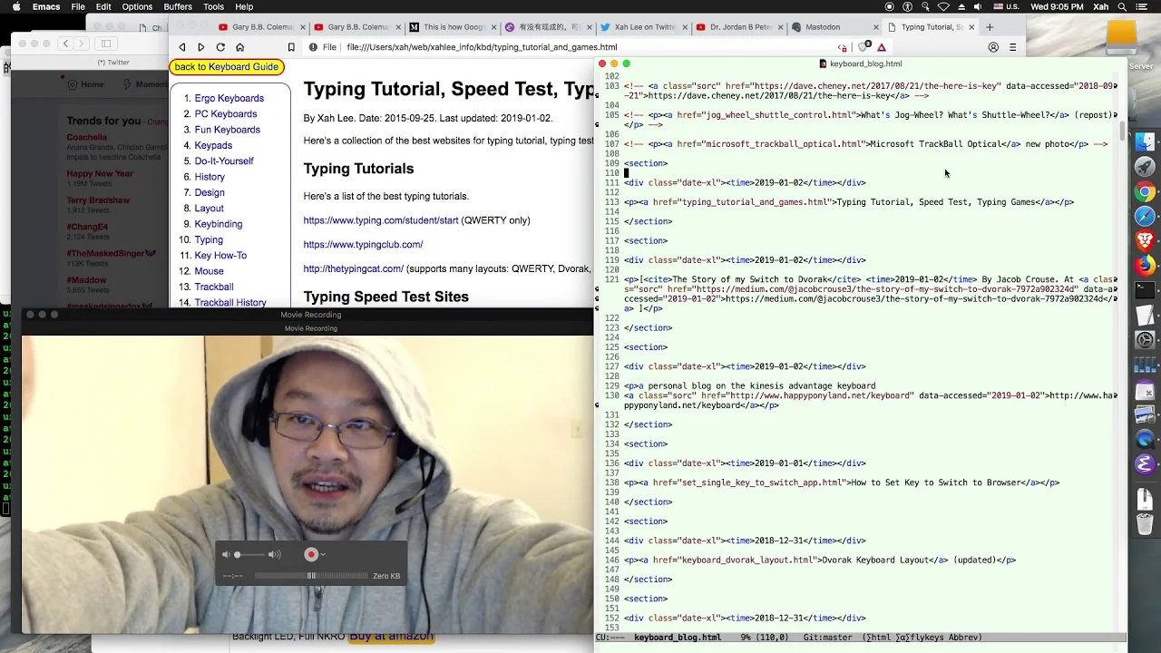Bookmark this page with the bookmark icon
Screen dimensions: 1161x653
point(291,47)
